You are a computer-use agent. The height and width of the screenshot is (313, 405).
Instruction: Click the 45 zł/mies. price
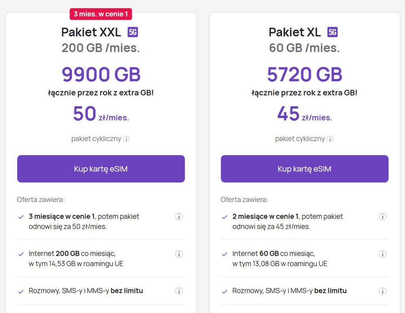[305, 114]
